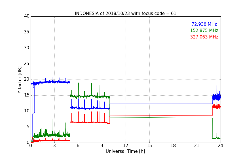Click y-axis tick label 20
The image size is (245, 163).
(27, 79)
